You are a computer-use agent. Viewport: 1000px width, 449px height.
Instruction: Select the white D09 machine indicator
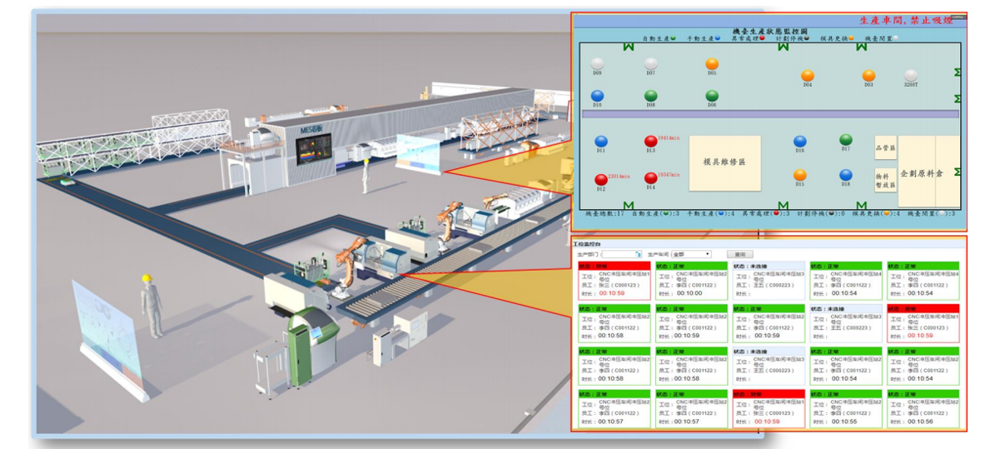pyautogui.click(x=597, y=64)
